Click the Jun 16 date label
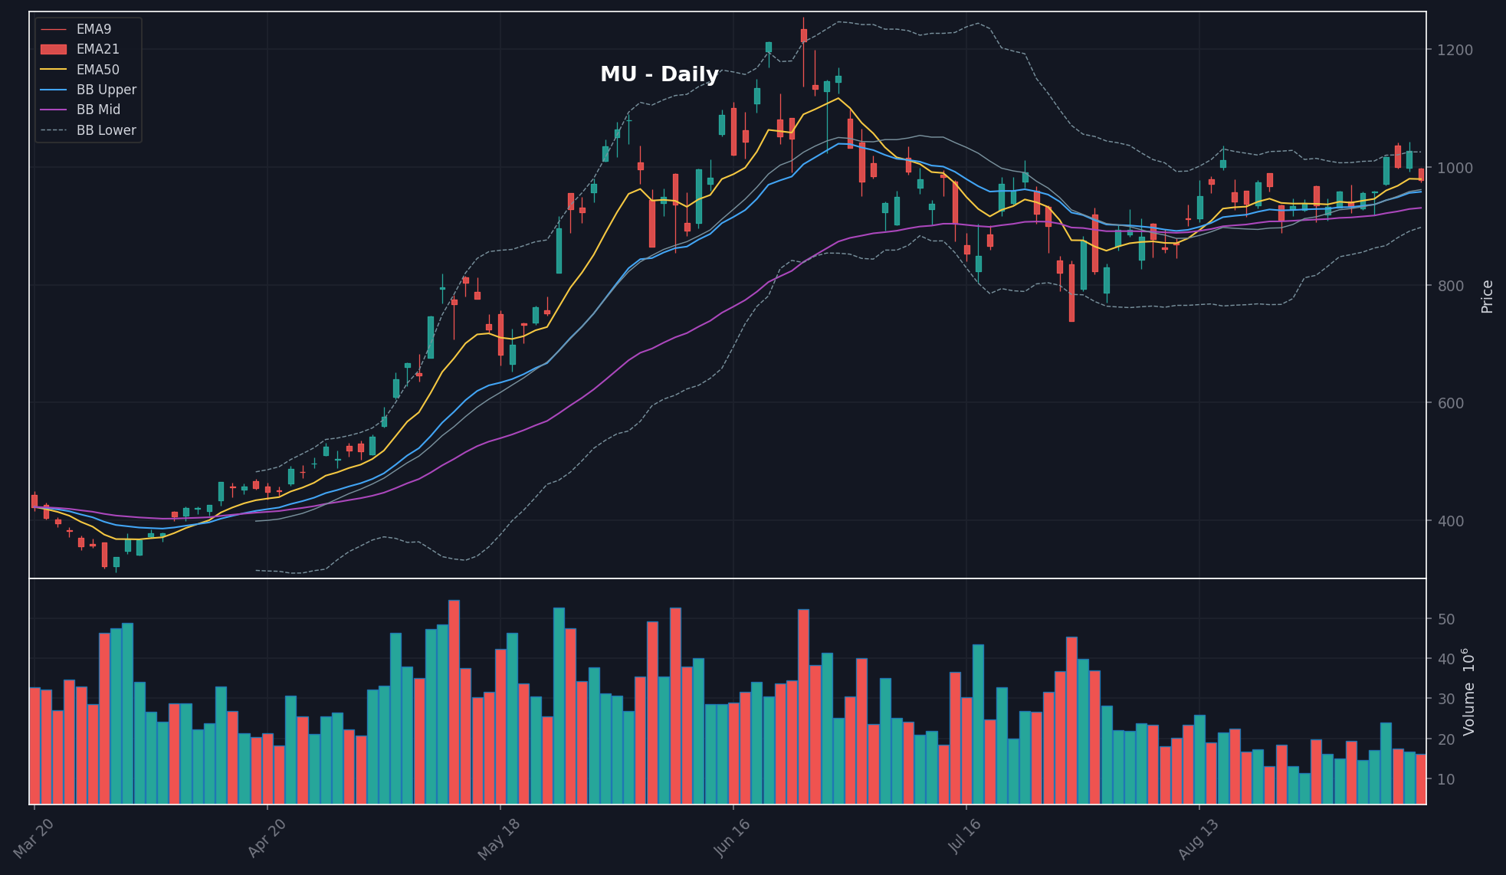Screen dimensions: 1506x875 click(x=732, y=839)
